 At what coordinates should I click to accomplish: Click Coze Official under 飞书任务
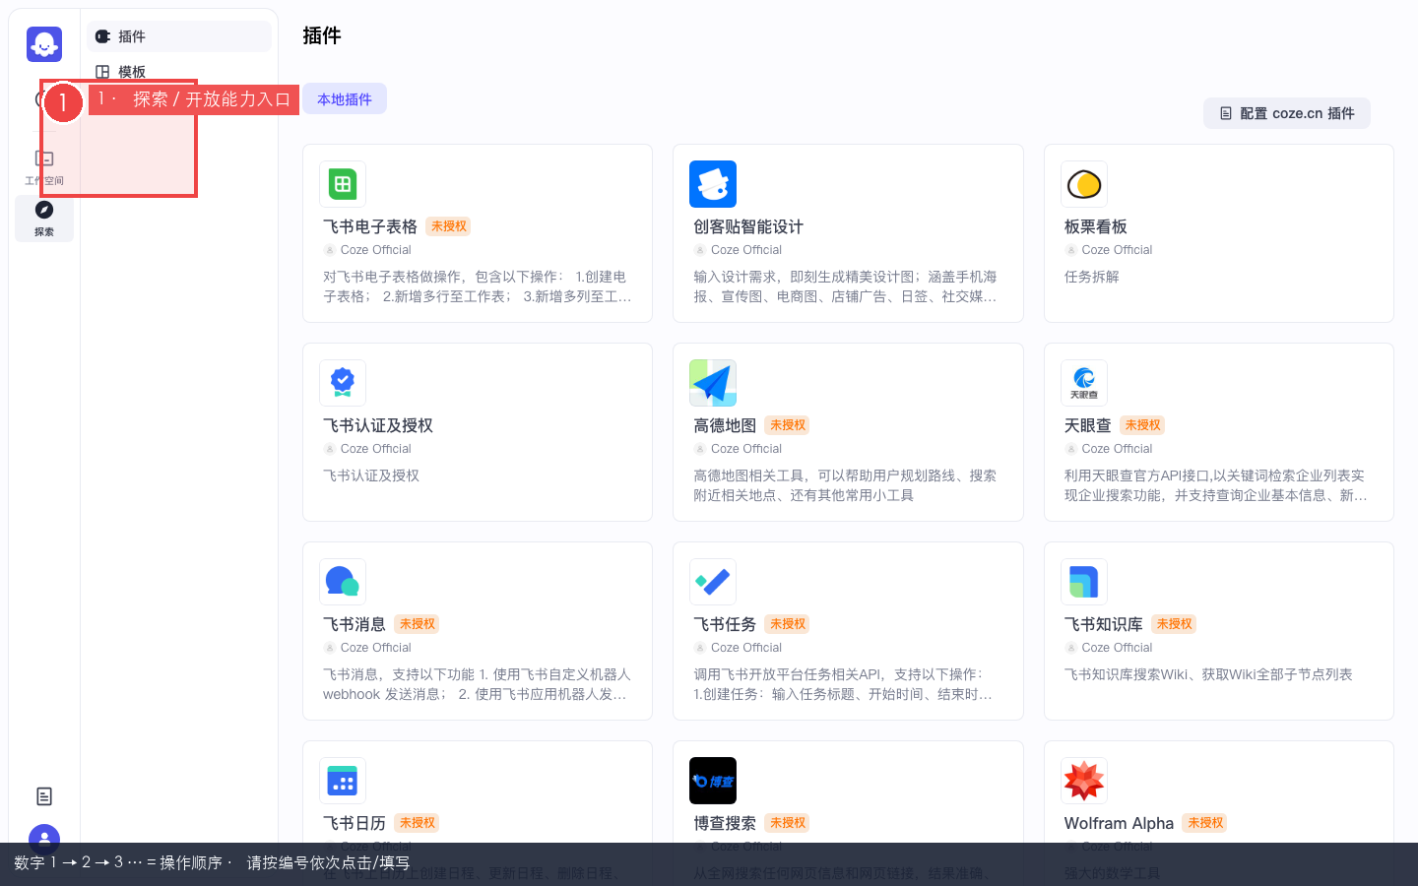(x=746, y=648)
